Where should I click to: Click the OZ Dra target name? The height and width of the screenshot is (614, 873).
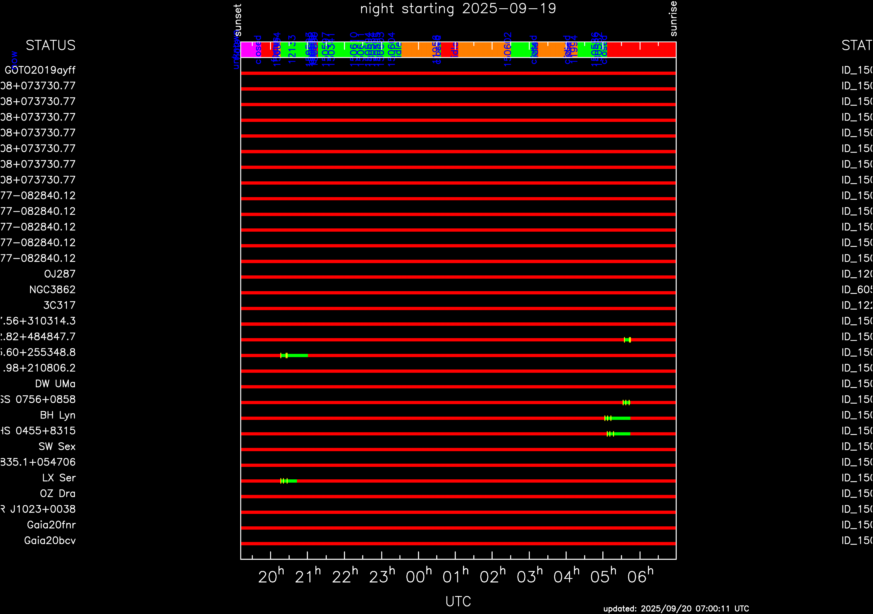(58, 493)
